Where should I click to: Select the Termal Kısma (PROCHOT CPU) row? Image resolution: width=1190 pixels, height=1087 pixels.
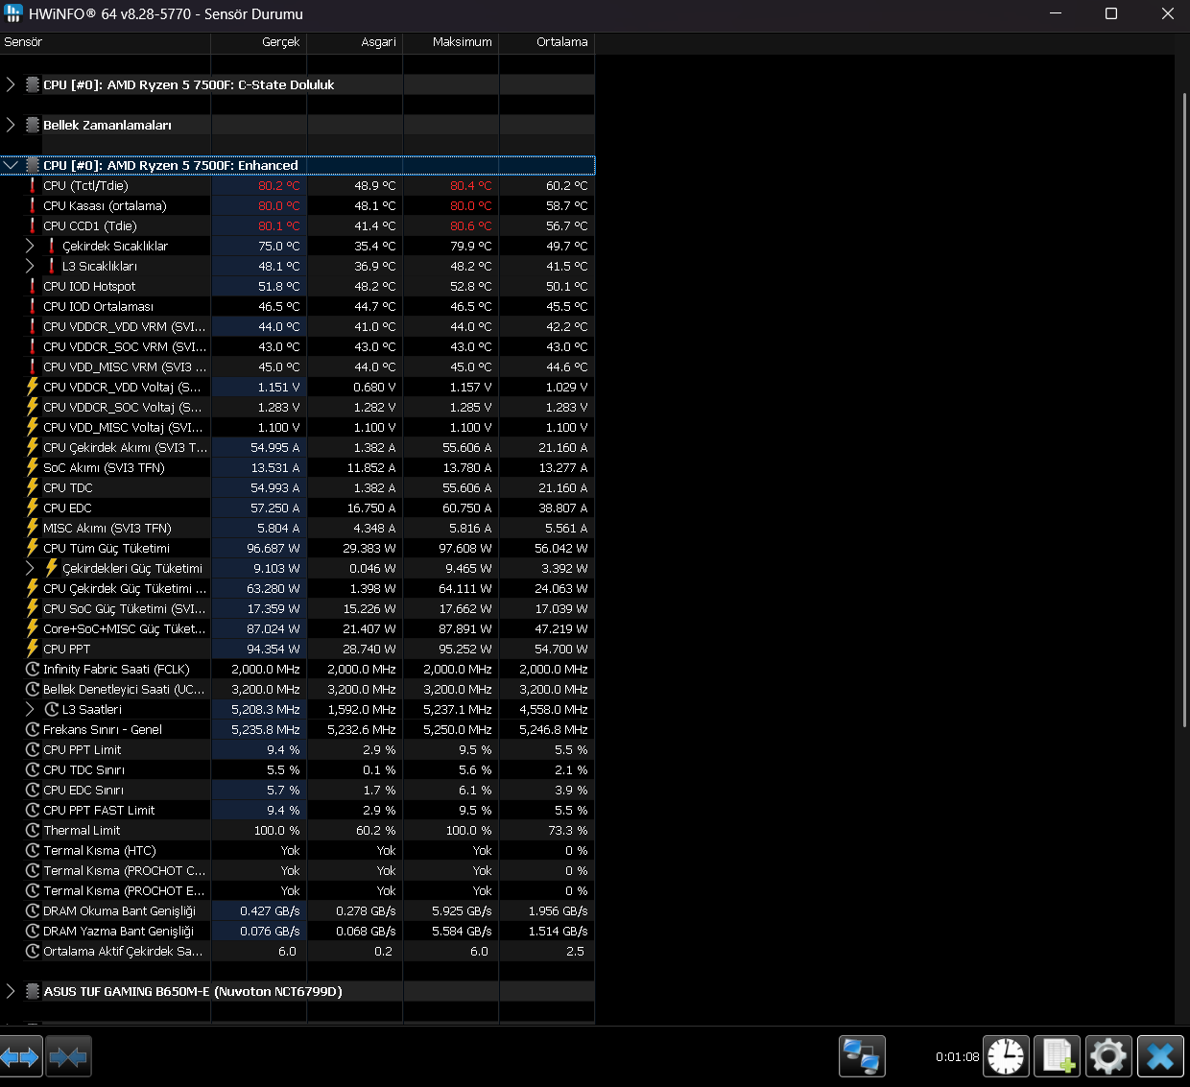pos(297,871)
